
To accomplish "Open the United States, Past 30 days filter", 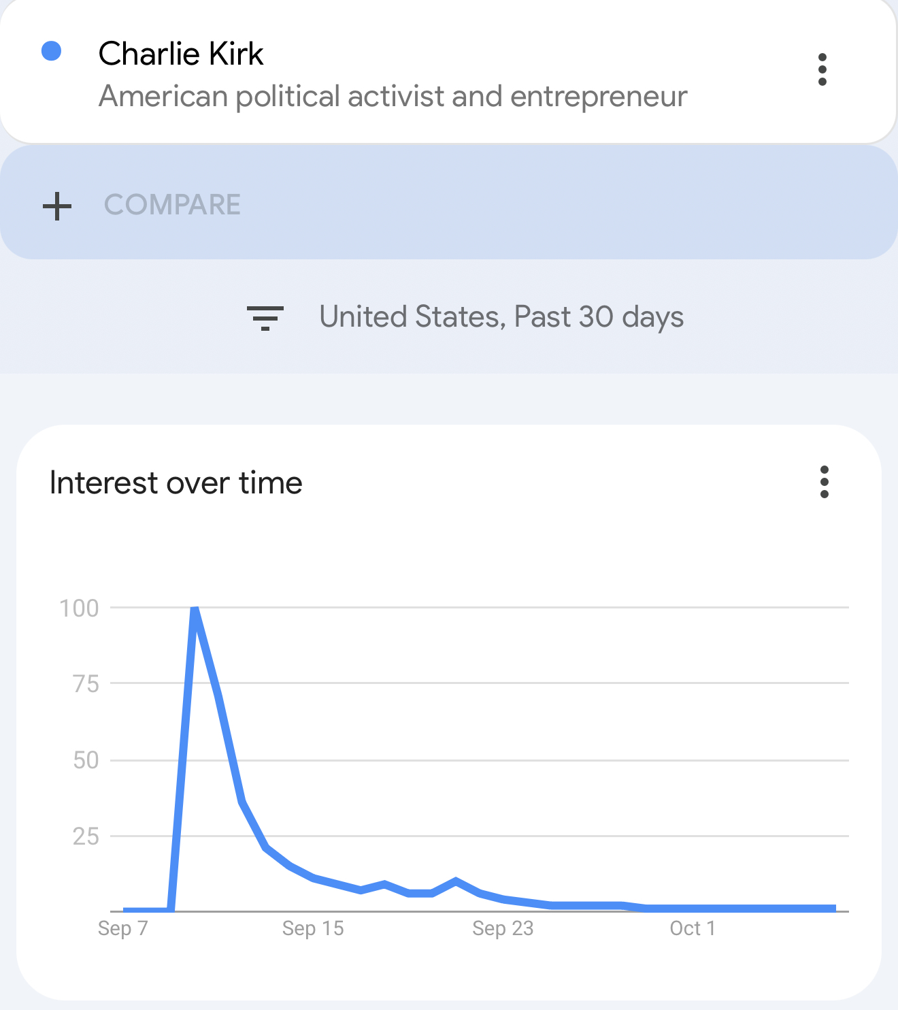I will [x=501, y=317].
